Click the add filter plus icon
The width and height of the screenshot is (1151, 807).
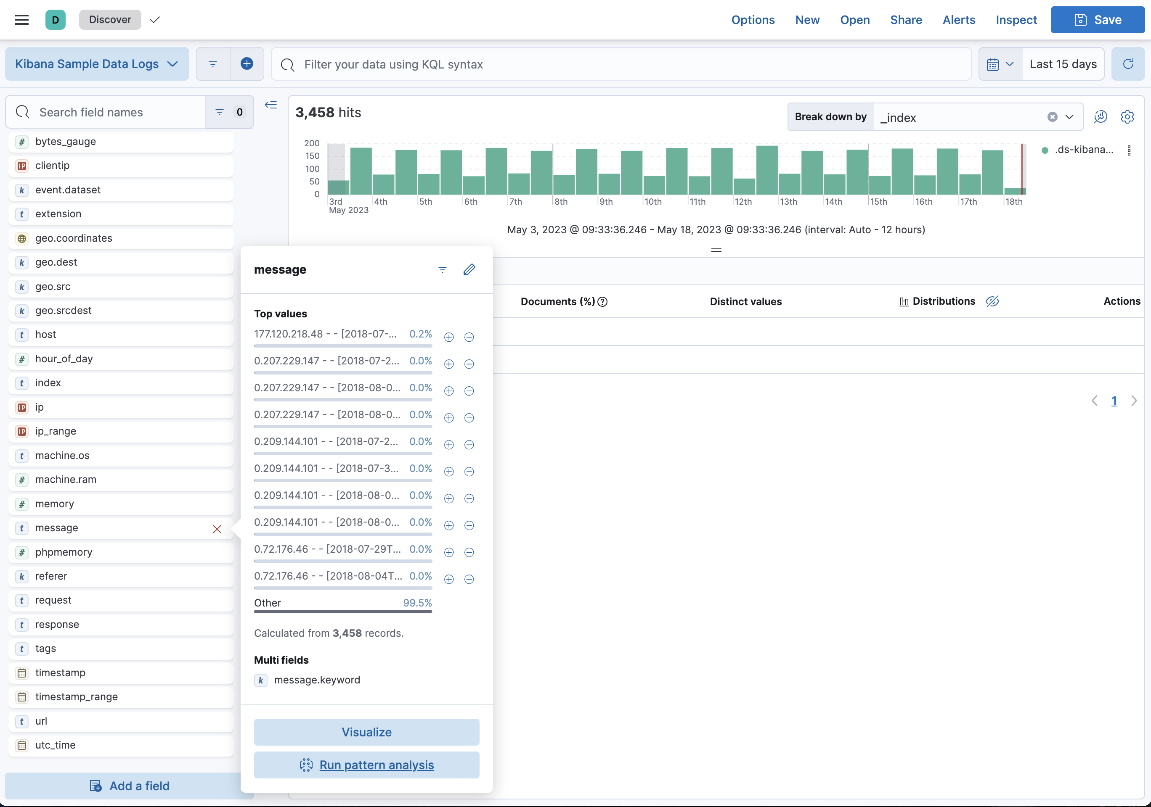[x=247, y=63]
